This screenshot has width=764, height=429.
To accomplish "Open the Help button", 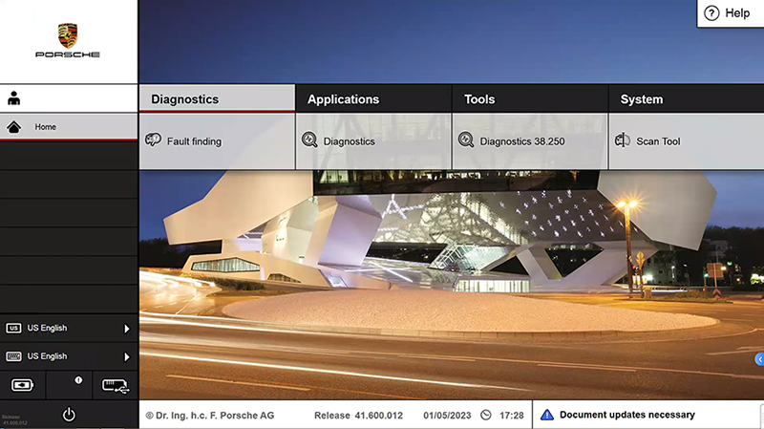I will tap(730, 13).
